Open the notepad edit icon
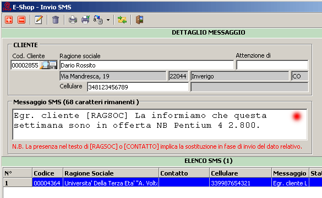Screen dimensions: 322x198 point(39,20)
